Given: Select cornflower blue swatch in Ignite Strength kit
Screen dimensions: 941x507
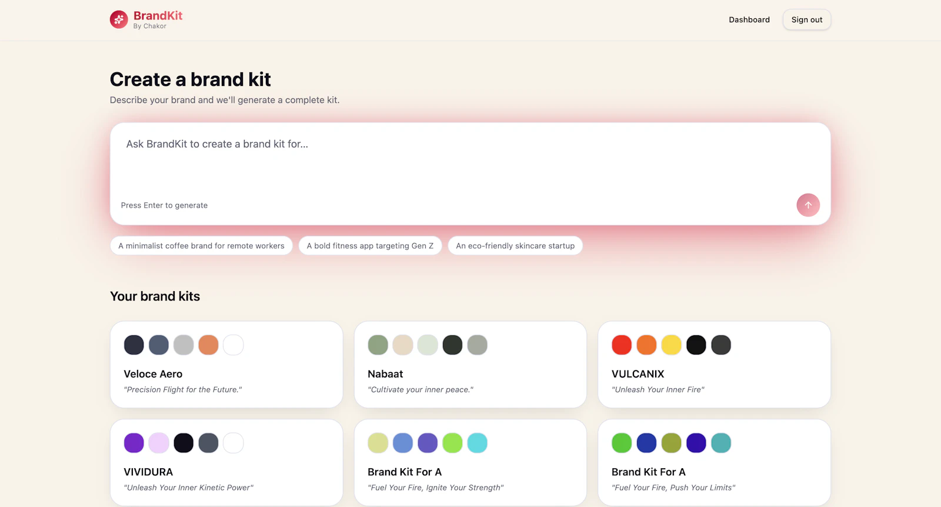Looking at the screenshot, I should [x=403, y=443].
